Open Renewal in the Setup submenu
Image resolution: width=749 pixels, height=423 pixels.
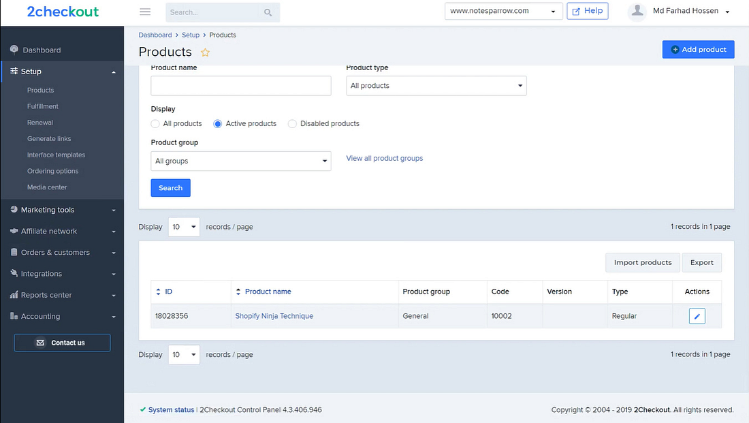[40, 123]
